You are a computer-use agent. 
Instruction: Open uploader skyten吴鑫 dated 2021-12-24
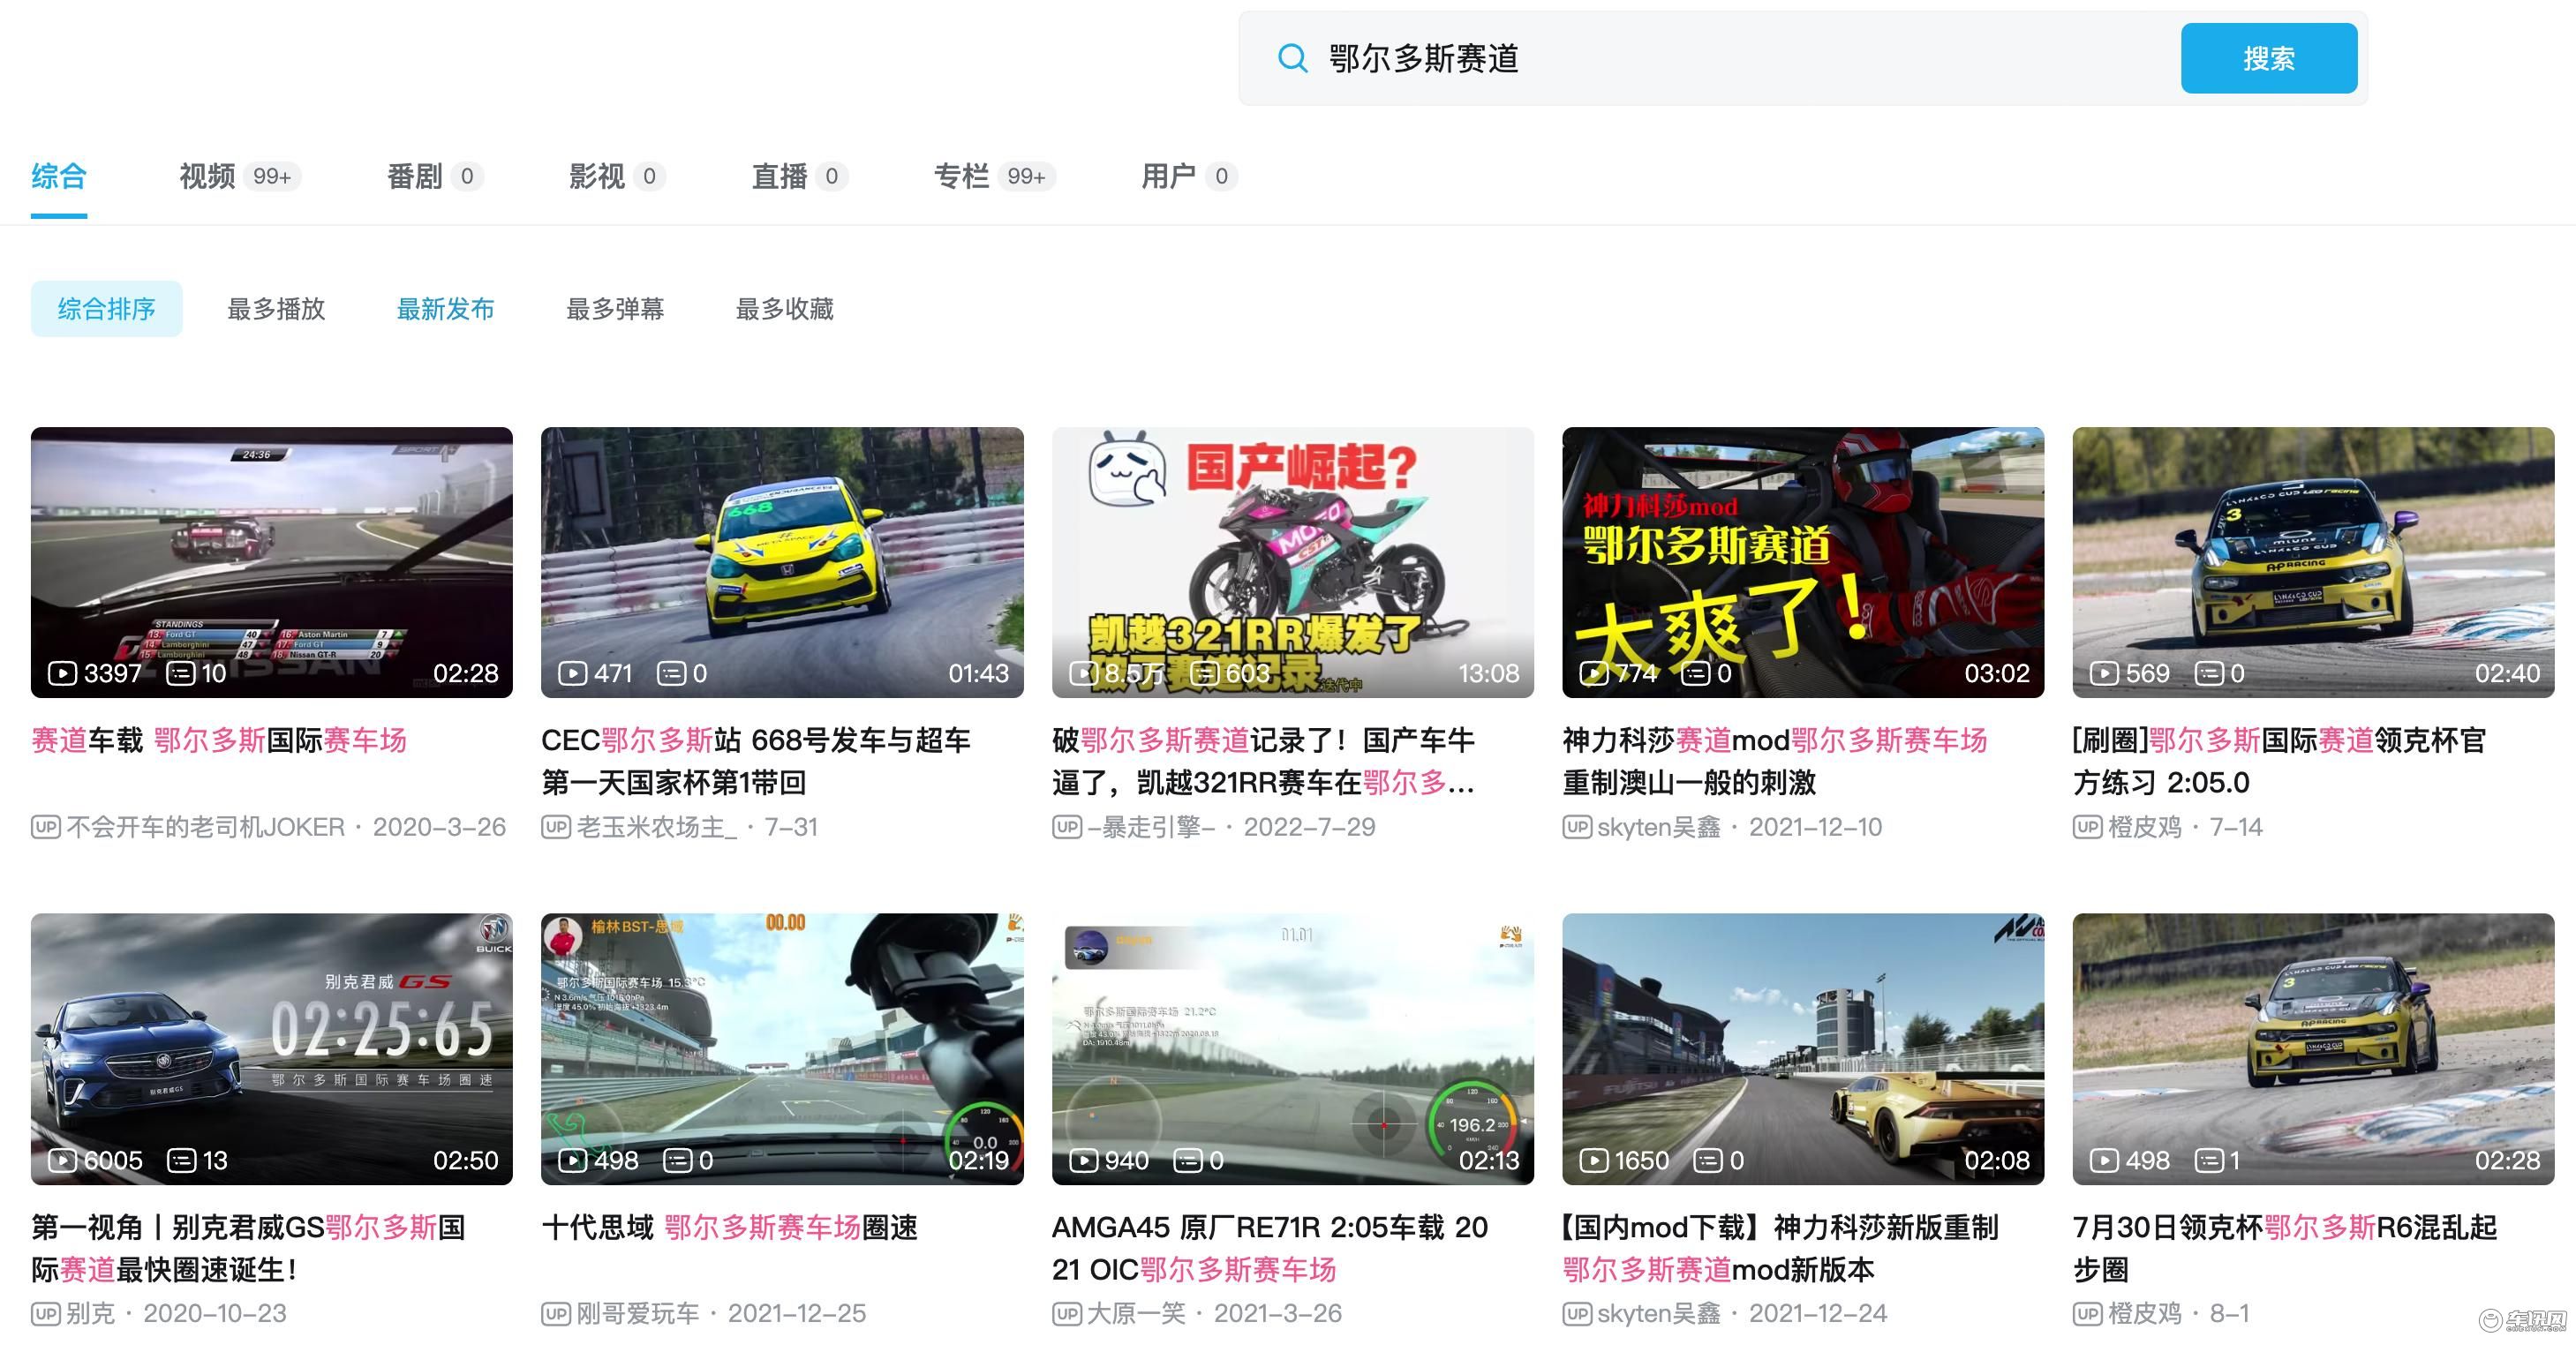coord(1659,1313)
